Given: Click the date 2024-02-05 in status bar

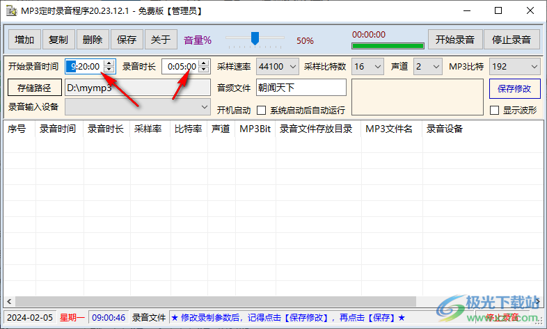Looking at the screenshot, I should pyautogui.click(x=30, y=317).
